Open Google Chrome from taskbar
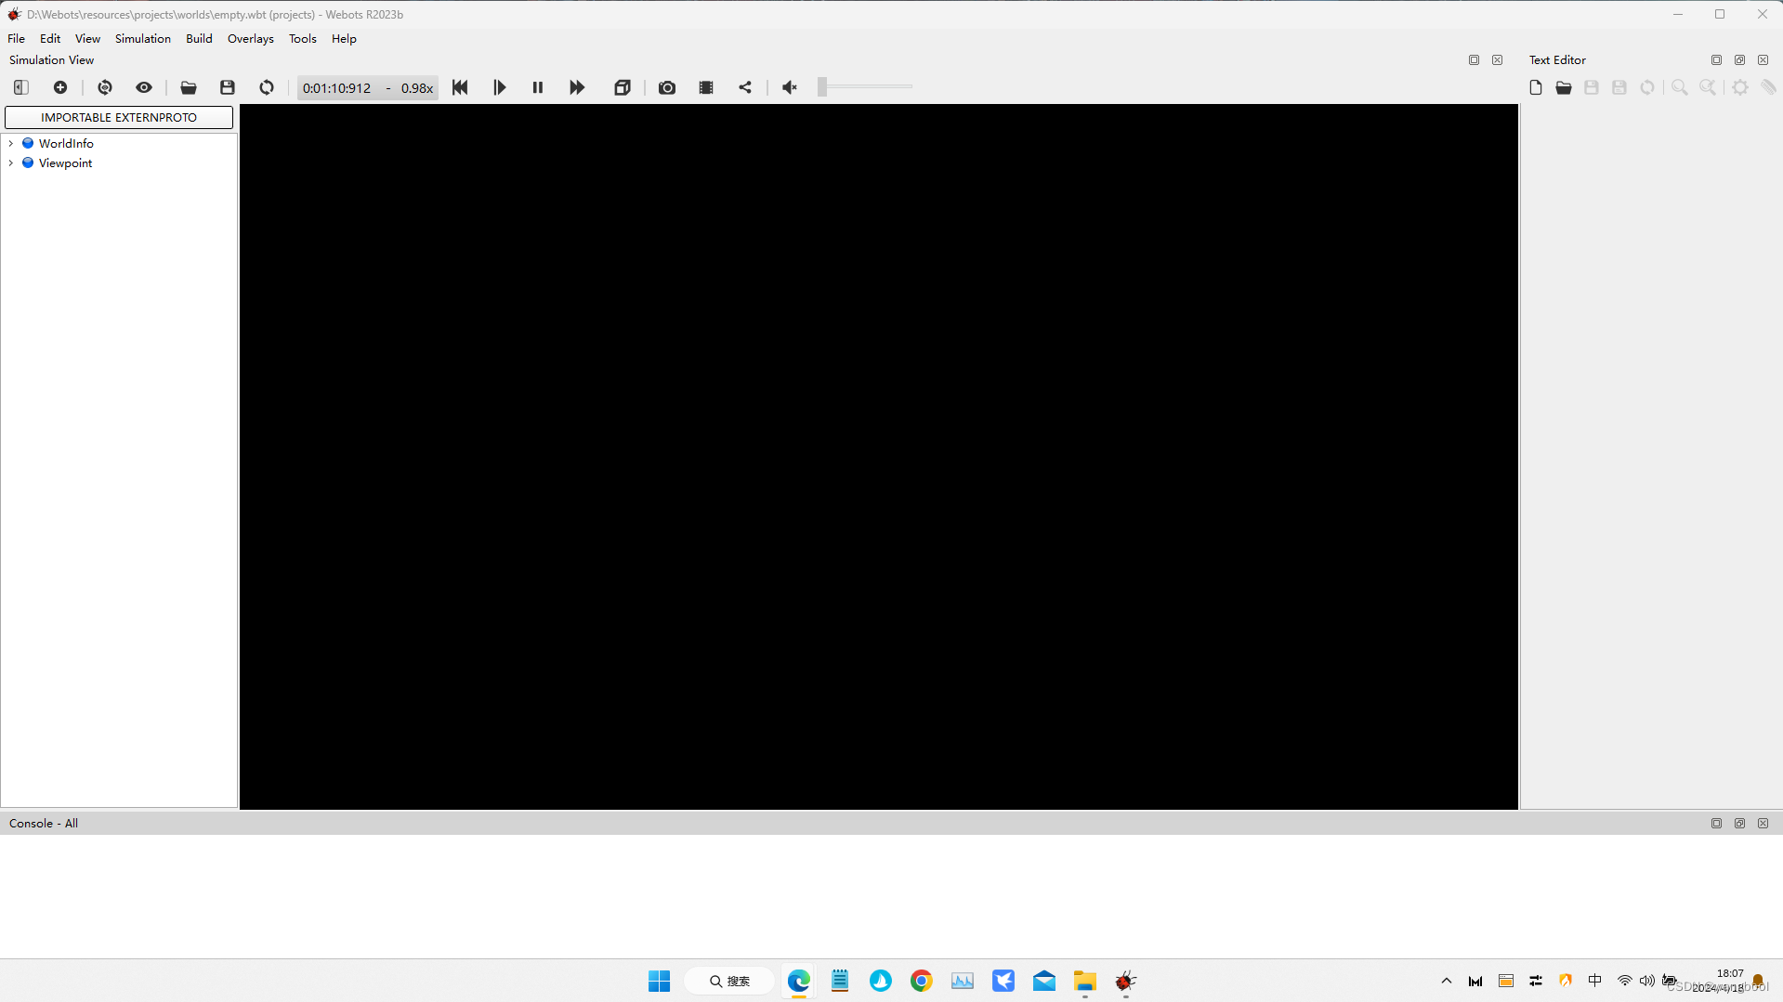This screenshot has height=1002, width=1783. coord(922,982)
